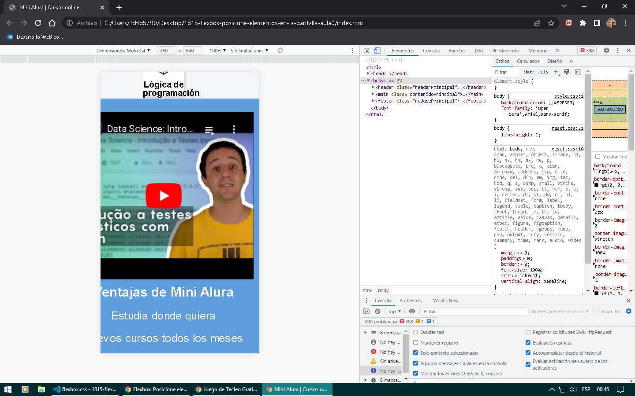Open DevTools three-dot customize menu
Screen dimensions: 635x396
coord(617,51)
